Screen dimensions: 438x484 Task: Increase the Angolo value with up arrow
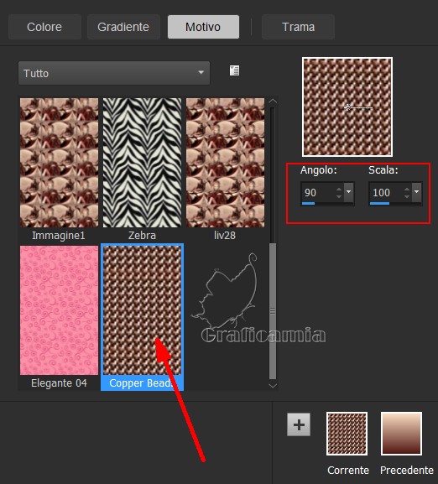[x=339, y=190]
